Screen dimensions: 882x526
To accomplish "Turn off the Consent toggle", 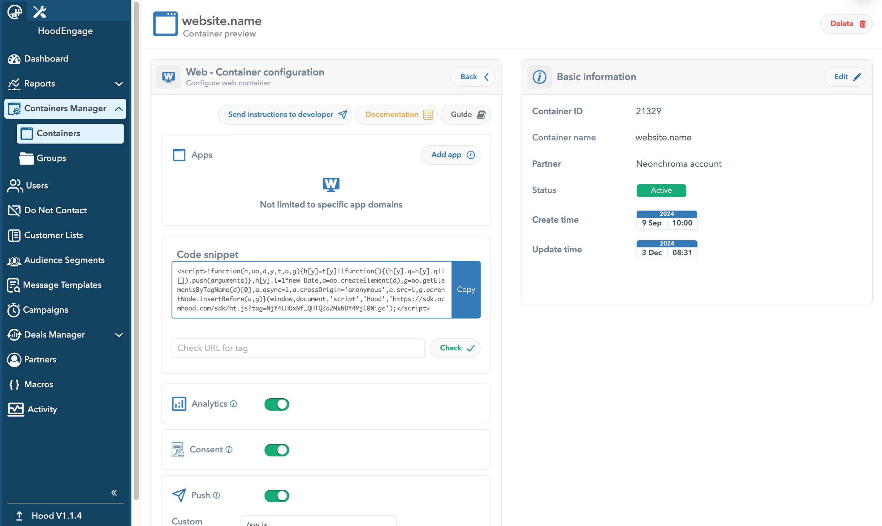I will click(277, 450).
